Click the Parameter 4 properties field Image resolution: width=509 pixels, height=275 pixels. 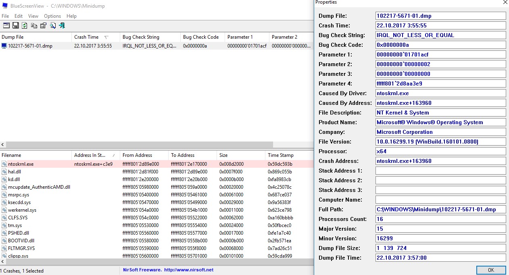pos(440,83)
